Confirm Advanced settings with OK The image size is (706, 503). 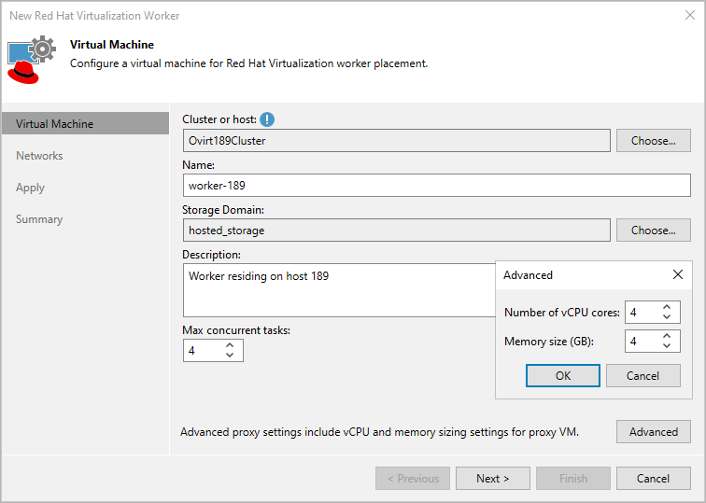click(x=563, y=376)
